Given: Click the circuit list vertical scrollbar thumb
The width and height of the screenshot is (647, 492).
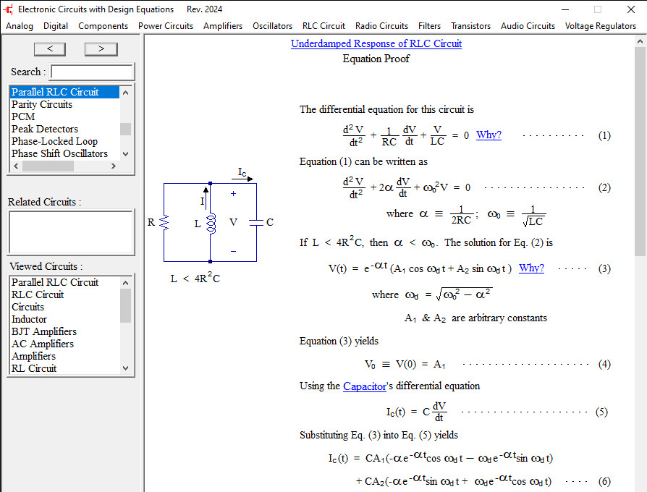Looking at the screenshot, I should [x=126, y=129].
